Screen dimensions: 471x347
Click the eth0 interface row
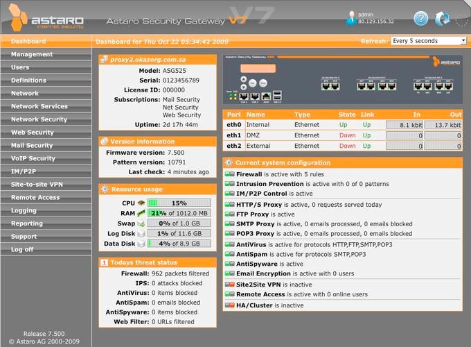point(342,125)
